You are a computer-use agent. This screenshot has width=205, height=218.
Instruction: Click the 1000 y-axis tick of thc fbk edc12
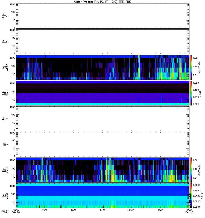tap(12, 161)
